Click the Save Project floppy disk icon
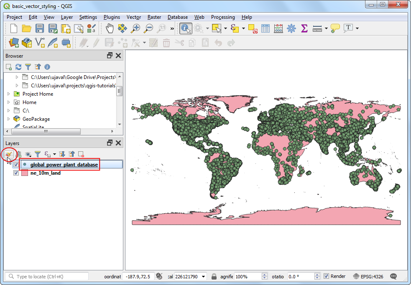The image size is (411, 285). pyautogui.click(x=40, y=28)
